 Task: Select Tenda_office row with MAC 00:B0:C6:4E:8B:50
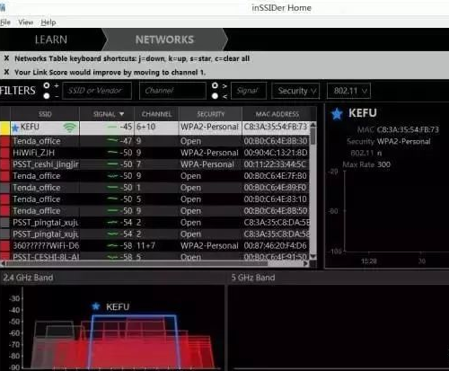[x=154, y=211]
